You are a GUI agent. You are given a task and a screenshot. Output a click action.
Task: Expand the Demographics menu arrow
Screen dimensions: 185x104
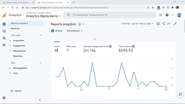(x=10, y=68)
